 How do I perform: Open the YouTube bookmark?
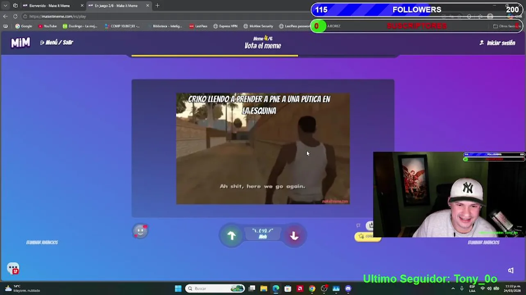pyautogui.click(x=47, y=26)
